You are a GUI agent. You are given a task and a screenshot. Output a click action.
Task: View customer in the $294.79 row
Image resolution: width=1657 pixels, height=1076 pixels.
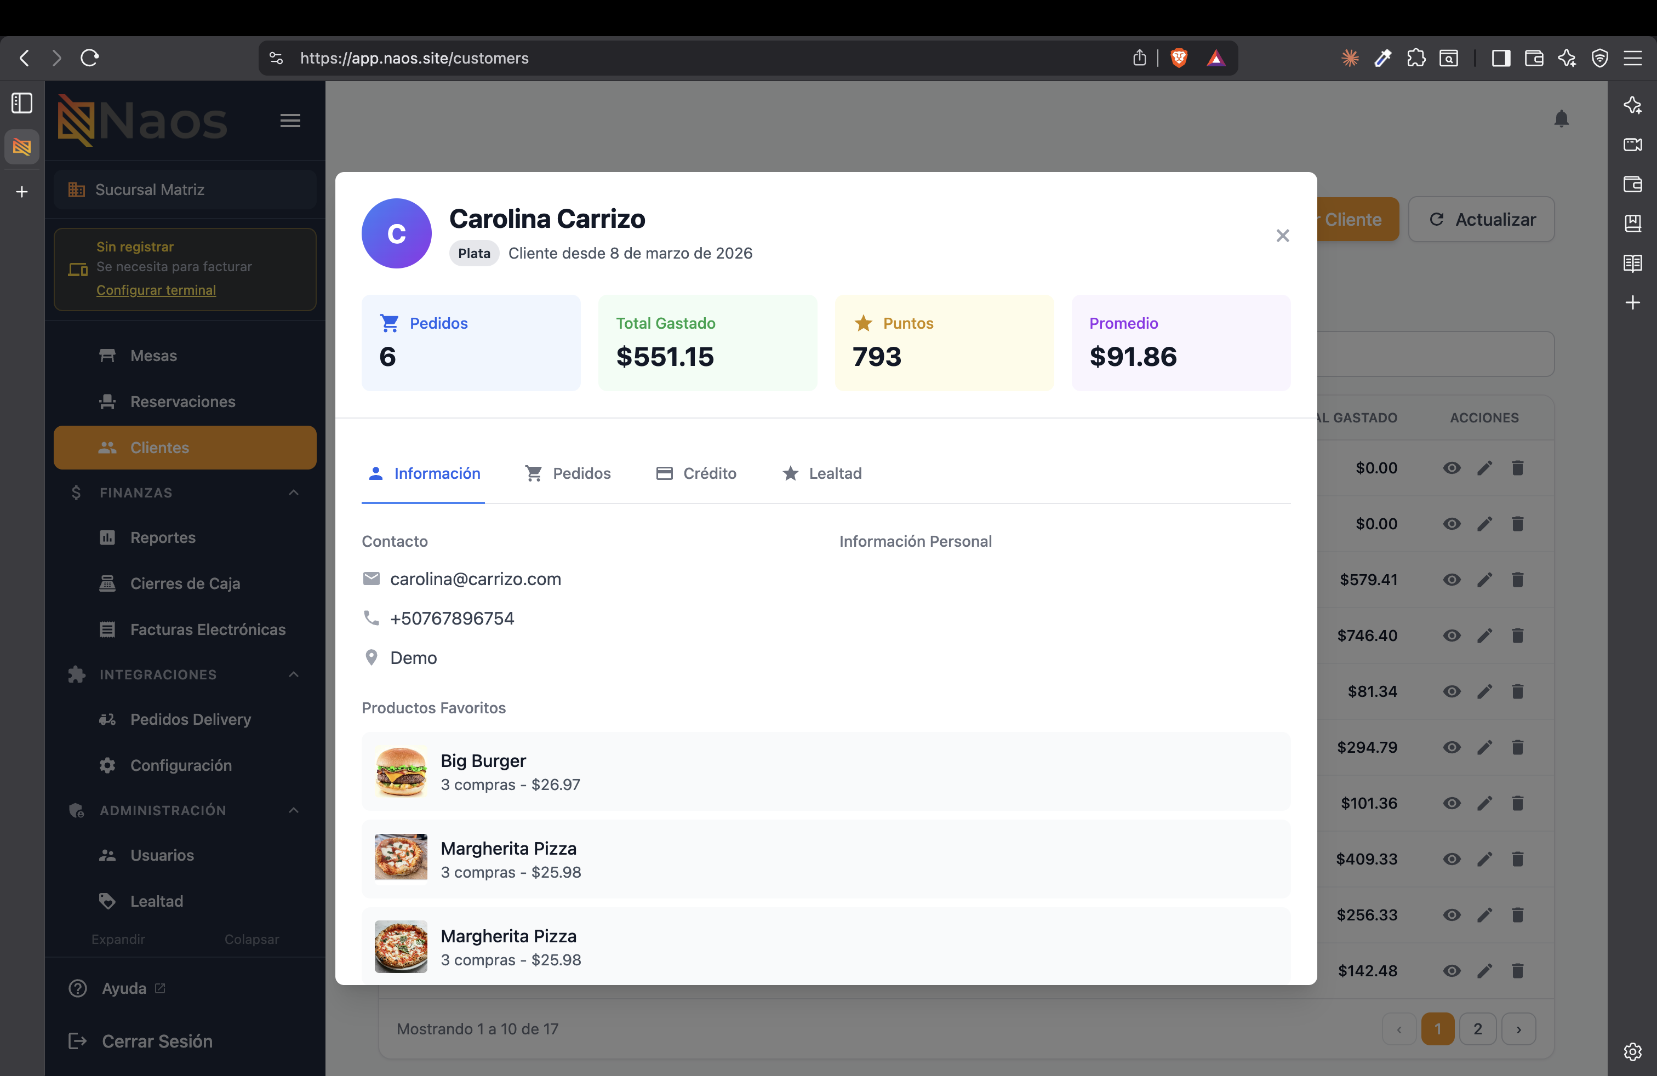point(1452,747)
